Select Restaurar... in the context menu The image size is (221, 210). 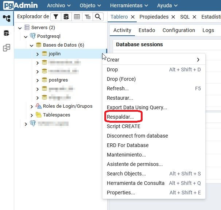coord(120,98)
